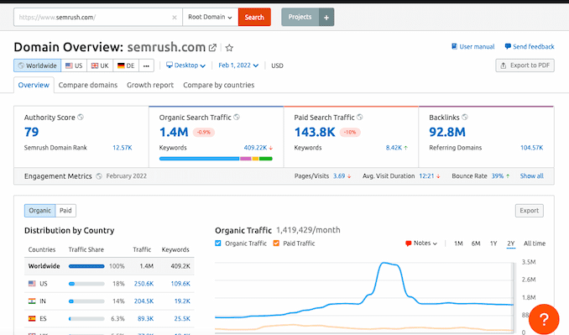The width and height of the screenshot is (569, 335).
Task: Star the domain as favorite
Action: pos(229,48)
